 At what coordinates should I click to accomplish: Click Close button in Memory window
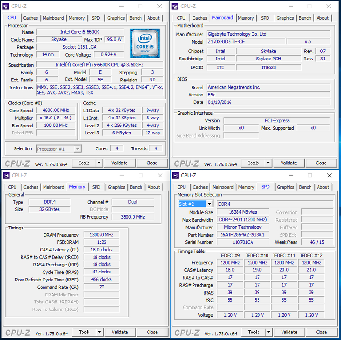[152, 332]
